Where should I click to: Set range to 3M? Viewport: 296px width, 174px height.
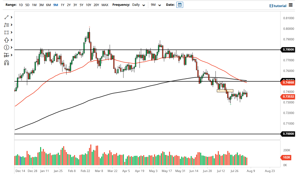[41, 5]
